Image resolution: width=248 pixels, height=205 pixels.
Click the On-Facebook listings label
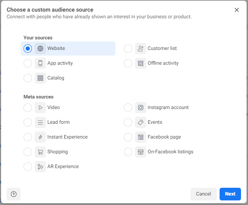170,152
